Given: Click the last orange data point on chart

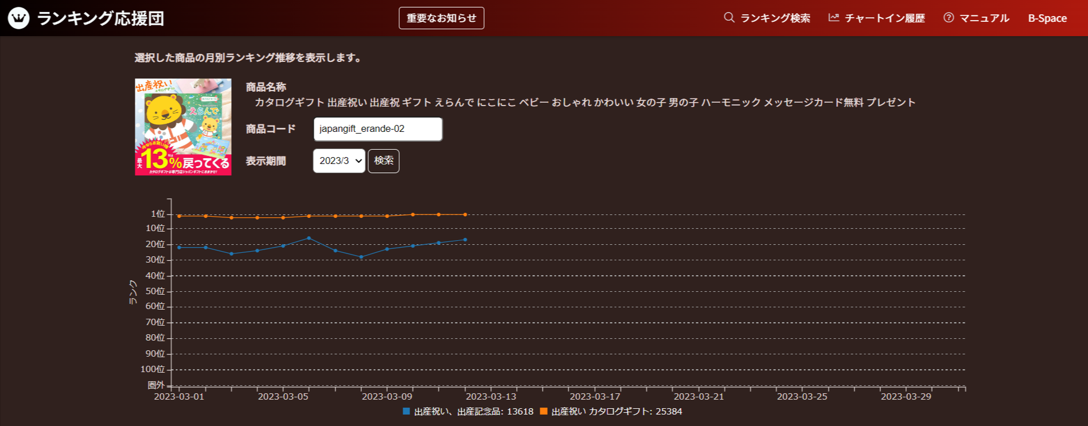Looking at the screenshot, I should (465, 214).
